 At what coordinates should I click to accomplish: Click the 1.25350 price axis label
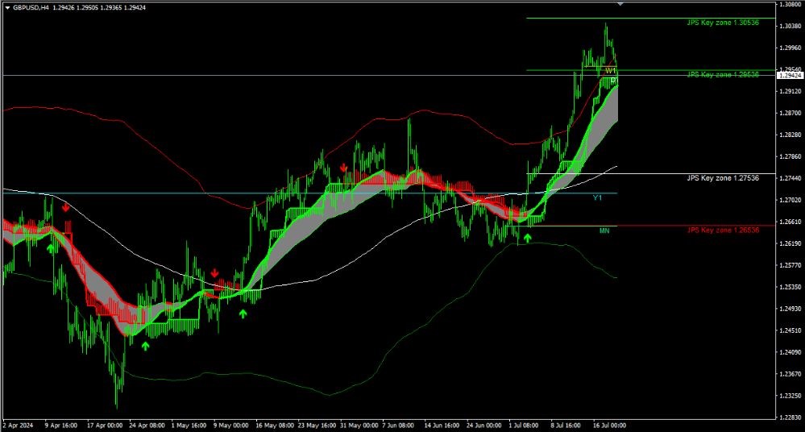790,287
